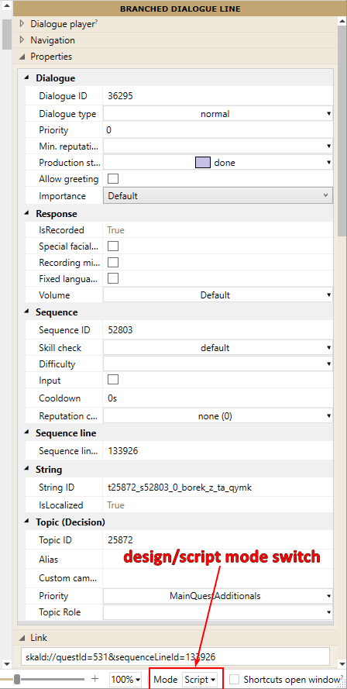
Task: Toggle Shortcuts open window checkbox
Action: click(235, 680)
